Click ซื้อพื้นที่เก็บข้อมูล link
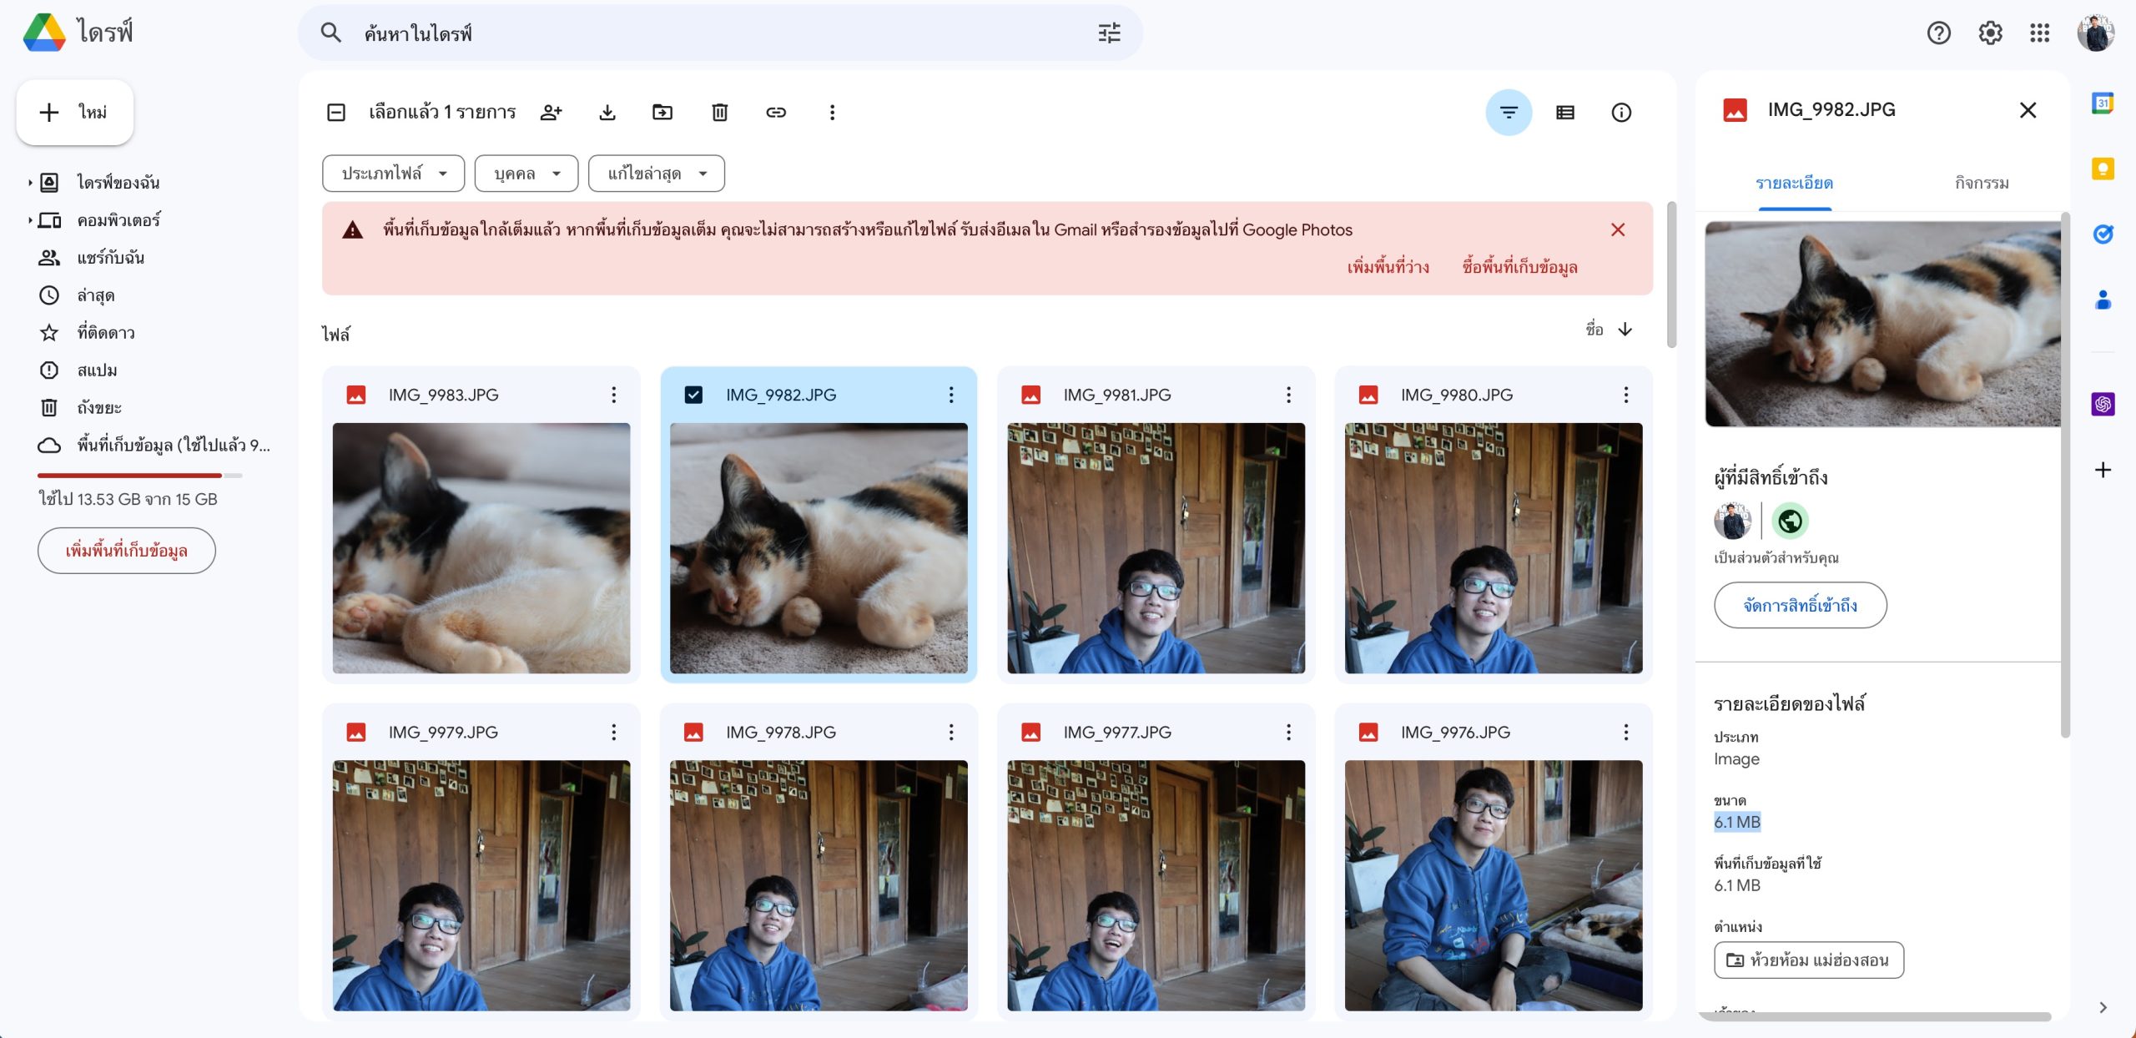Image resolution: width=2136 pixels, height=1038 pixels. pyautogui.click(x=1519, y=267)
